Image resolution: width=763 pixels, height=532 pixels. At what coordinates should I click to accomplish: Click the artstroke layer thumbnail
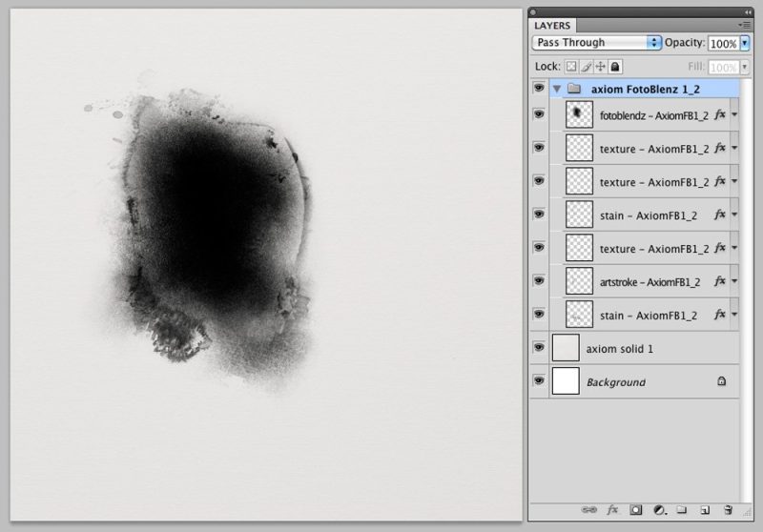coord(579,281)
